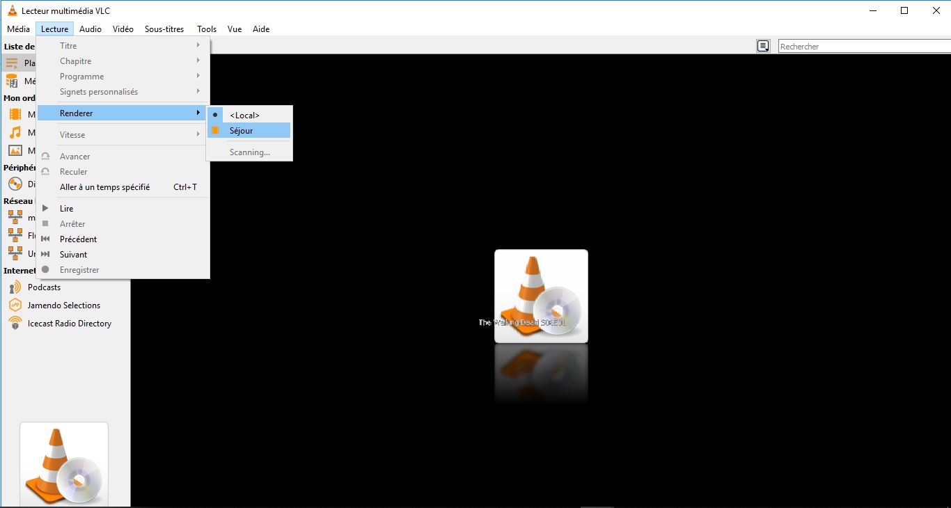
Task: Open the Tools menu
Action: click(206, 29)
